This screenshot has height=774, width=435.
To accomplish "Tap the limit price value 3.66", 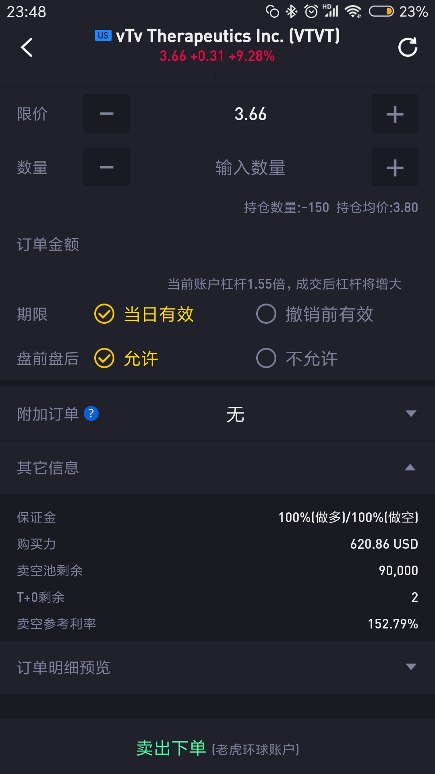I will [x=251, y=114].
